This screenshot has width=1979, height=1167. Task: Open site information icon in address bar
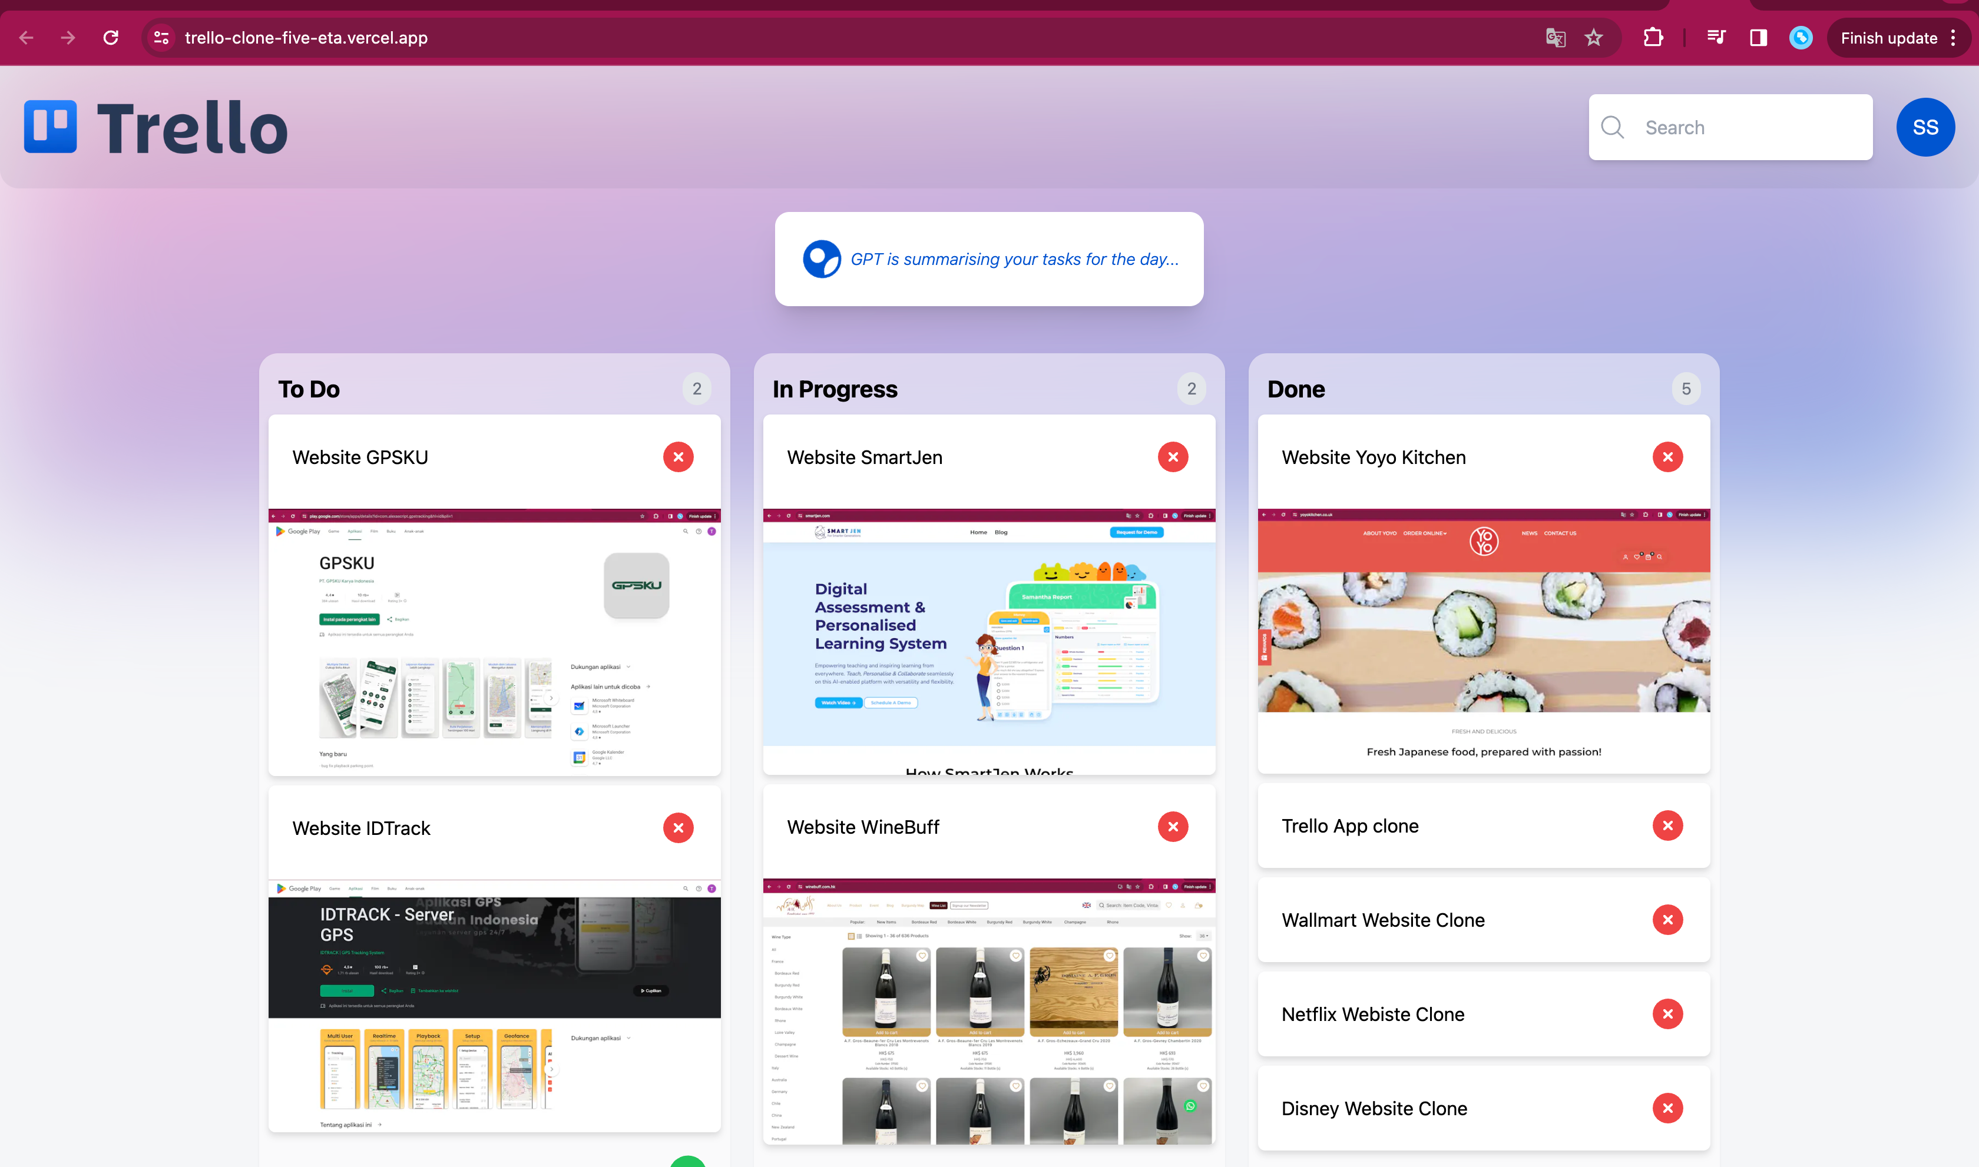pos(161,38)
